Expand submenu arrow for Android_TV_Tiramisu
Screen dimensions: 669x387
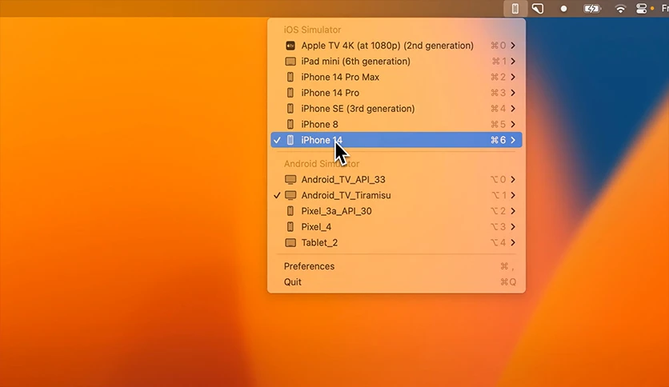tap(513, 195)
